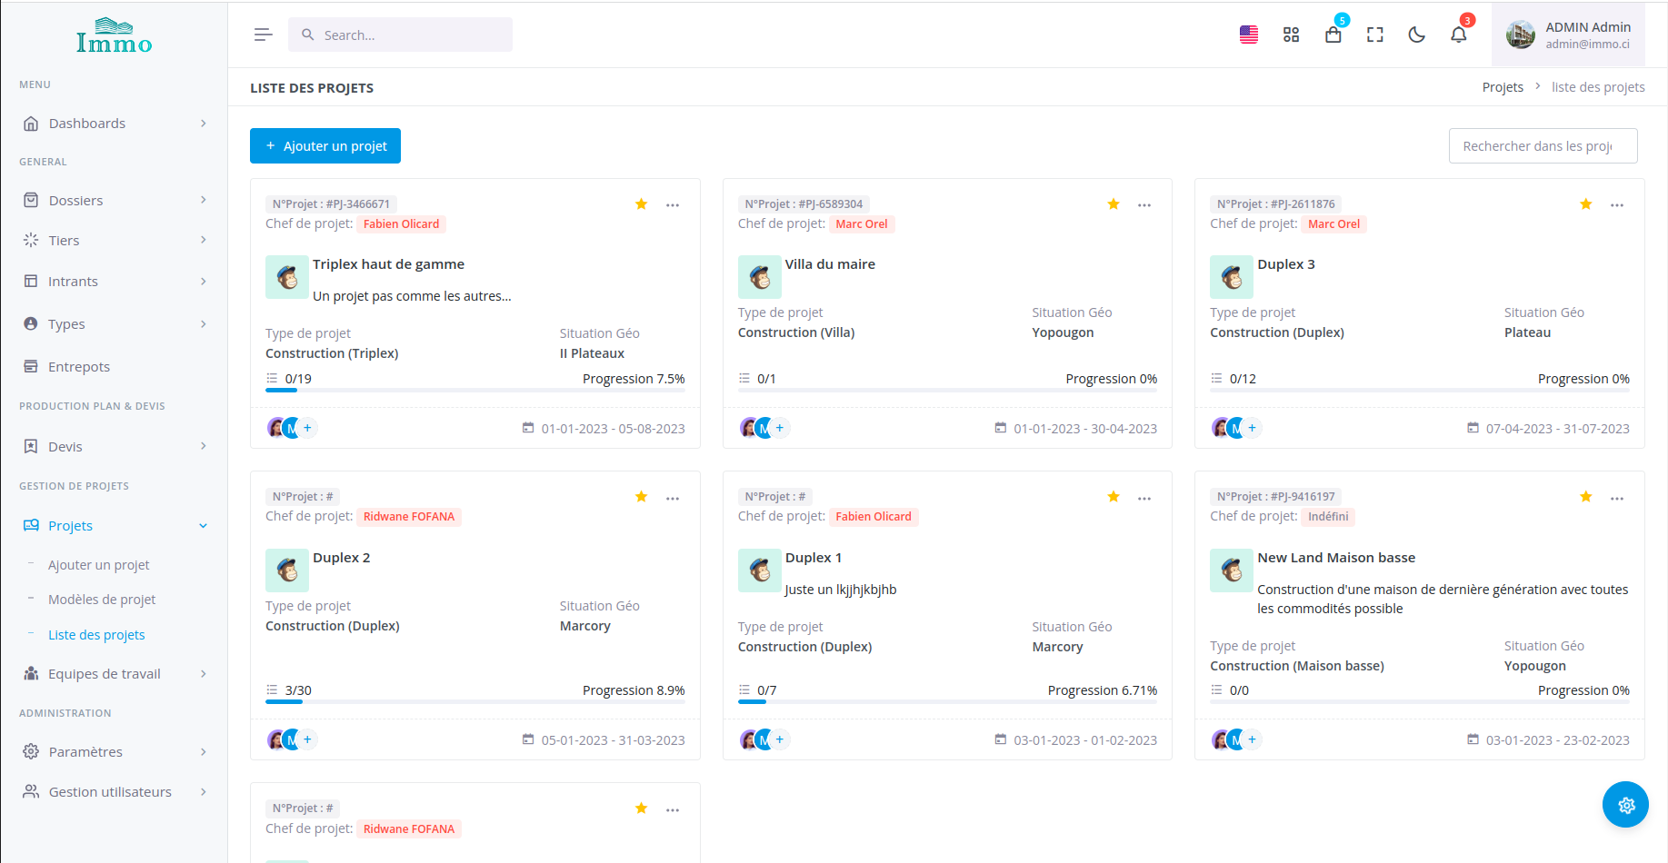Focus the Rechercher dans les projets field
Screen dimensions: 1668x863
pyautogui.click(x=1543, y=146)
